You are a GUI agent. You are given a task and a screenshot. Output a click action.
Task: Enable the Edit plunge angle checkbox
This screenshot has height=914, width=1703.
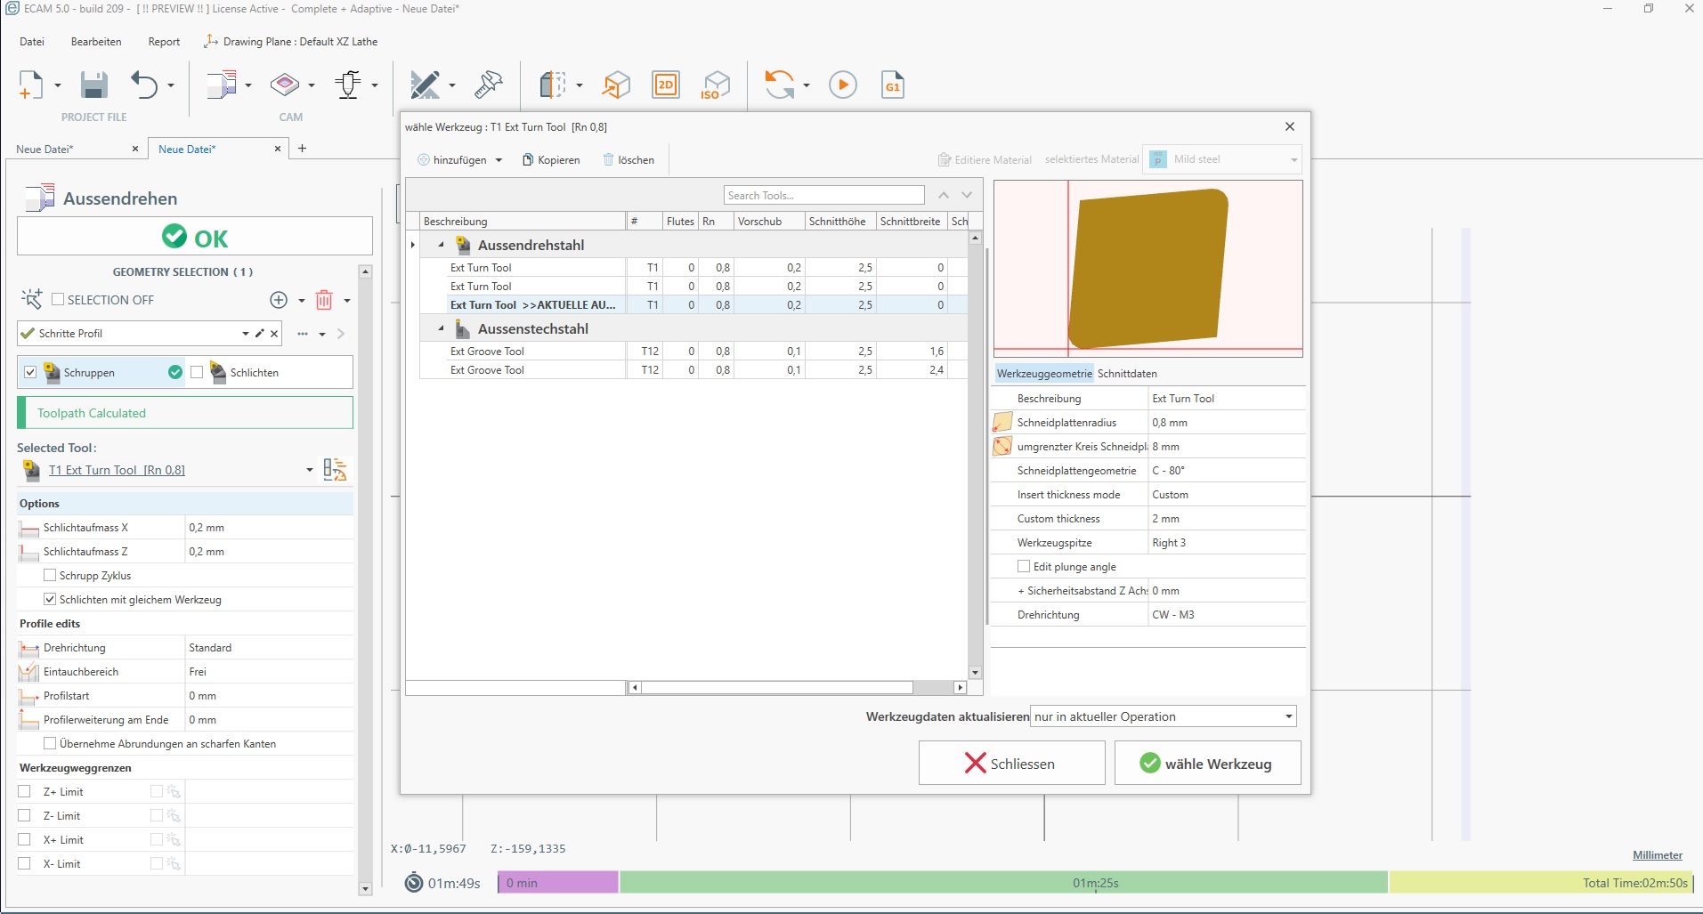pos(1024,567)
